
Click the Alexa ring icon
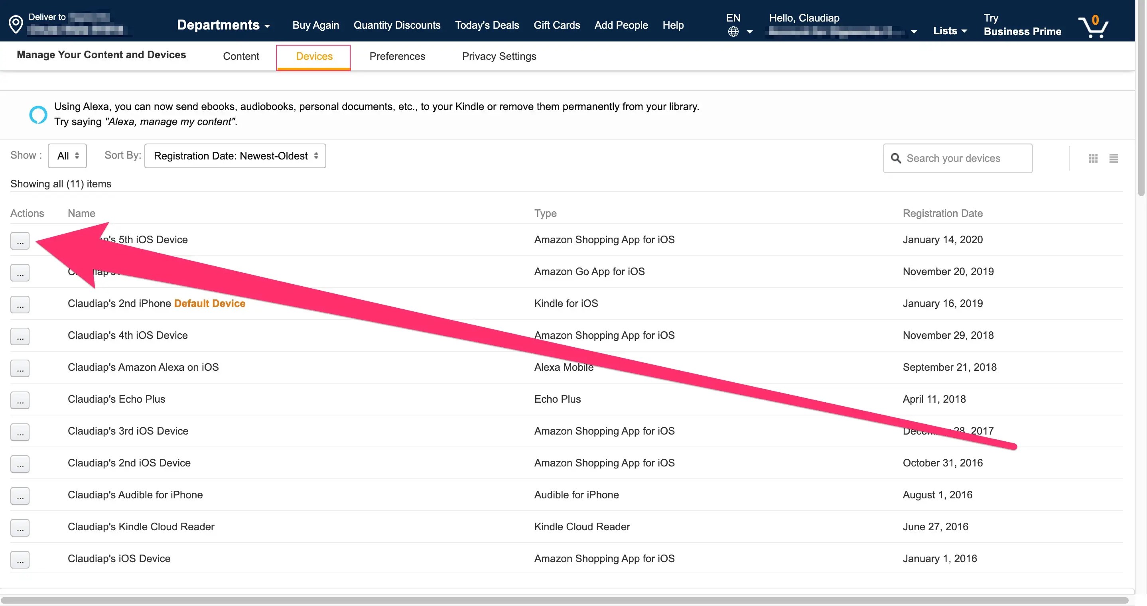click(x=38, y=115)
